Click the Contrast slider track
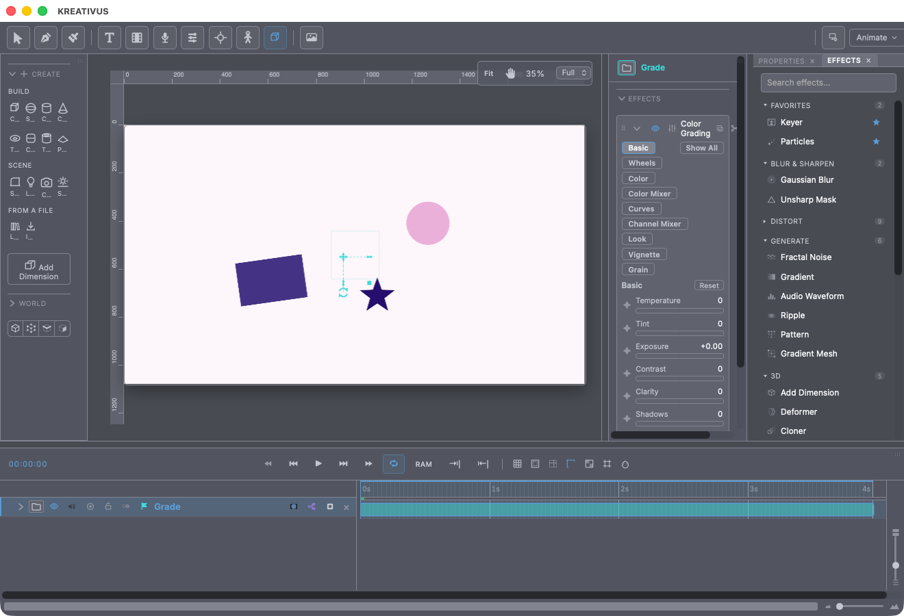The height and width of the screenshot is (616, 904). (x=679, y=378)
